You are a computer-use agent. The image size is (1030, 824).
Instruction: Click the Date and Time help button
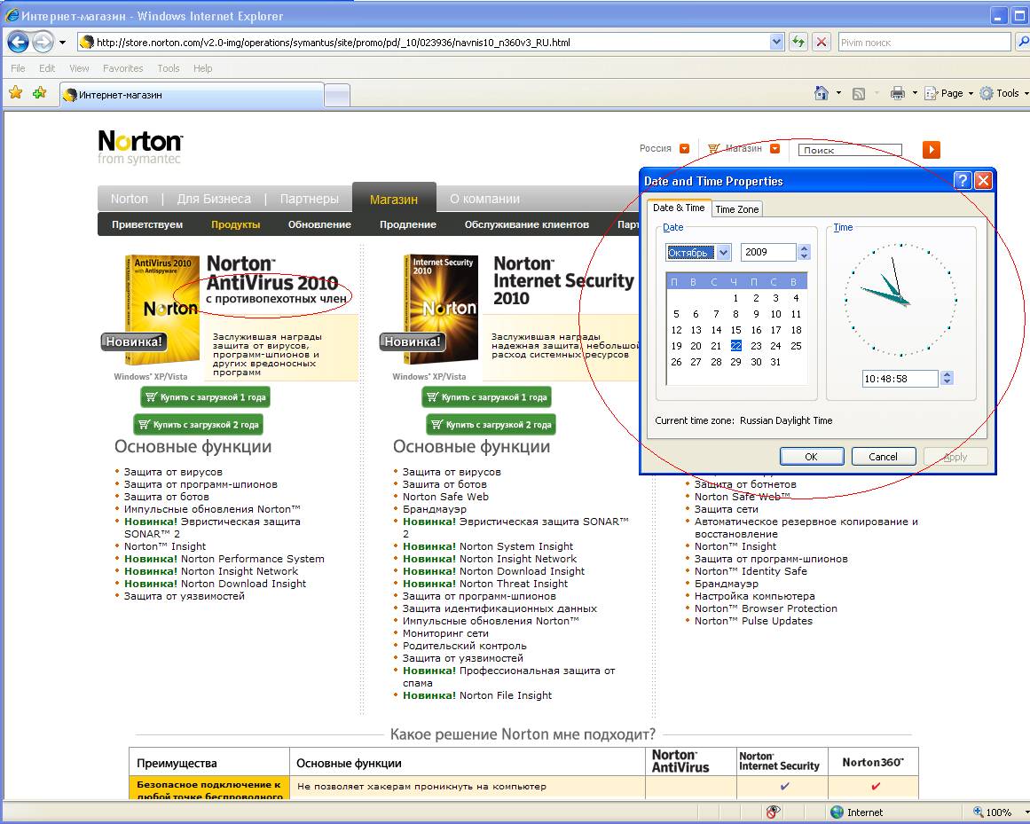[x=963, y=181]
